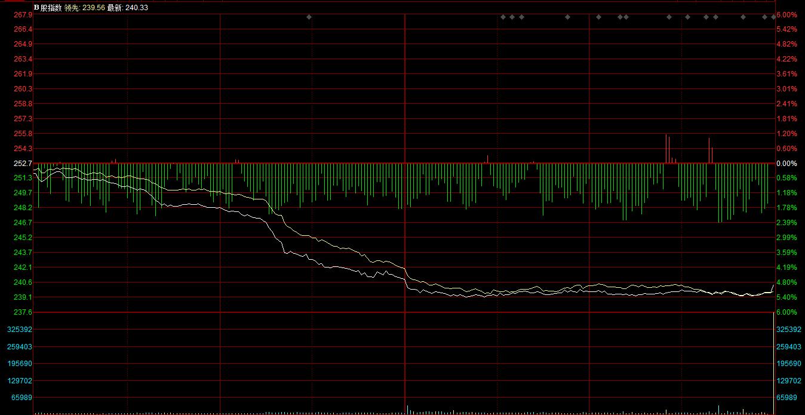Click the green 6.00% percentage label

coord(786,312)
